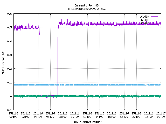
Task: Click the purple trace's rising edge before 08:00
Action: tap(58, 65)
